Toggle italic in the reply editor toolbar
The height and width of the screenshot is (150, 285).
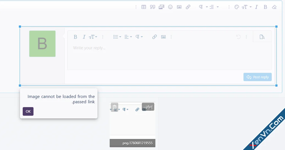point(84,37)
